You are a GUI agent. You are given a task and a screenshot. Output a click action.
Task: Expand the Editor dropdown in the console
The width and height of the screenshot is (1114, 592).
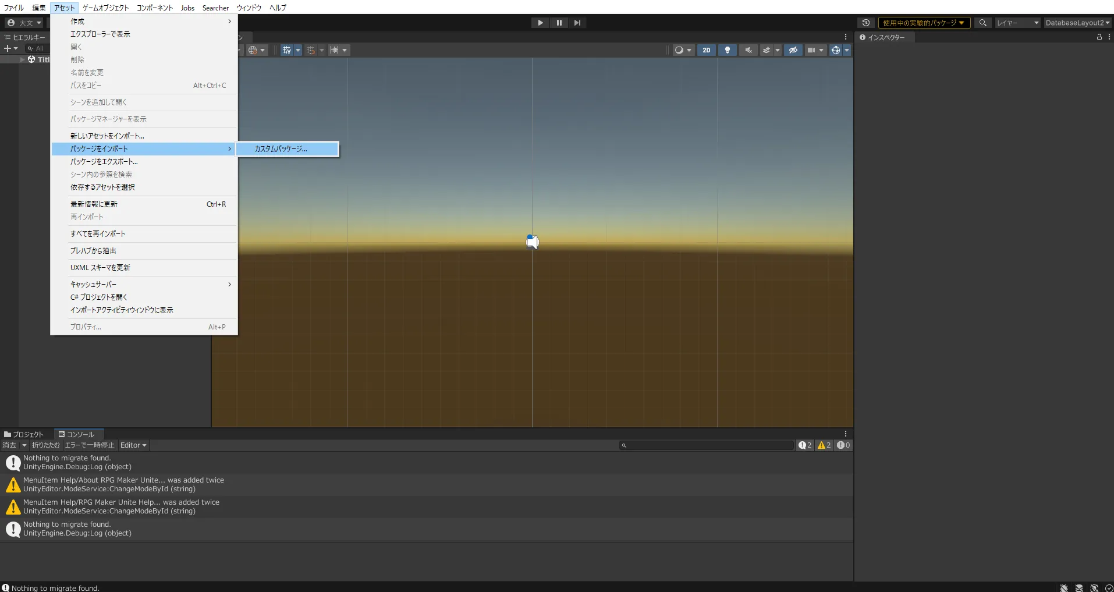tap(133, 445)
